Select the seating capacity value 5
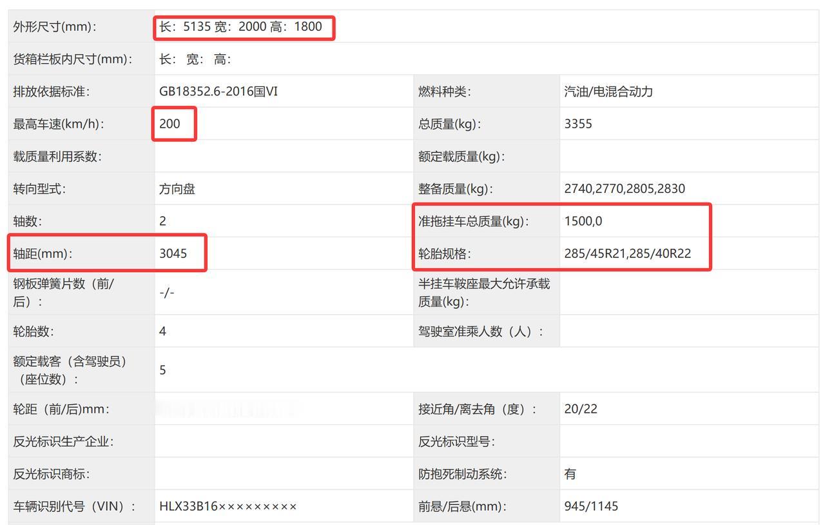This screenshot has width=825, height=525. click(162, 370)
